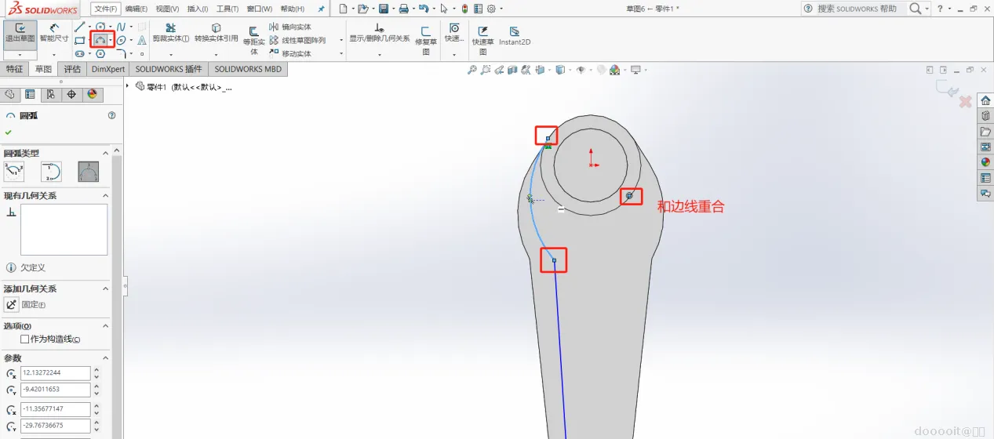Open the Edit (编辑) menu
994x439 pixels.
pos(137,9)
